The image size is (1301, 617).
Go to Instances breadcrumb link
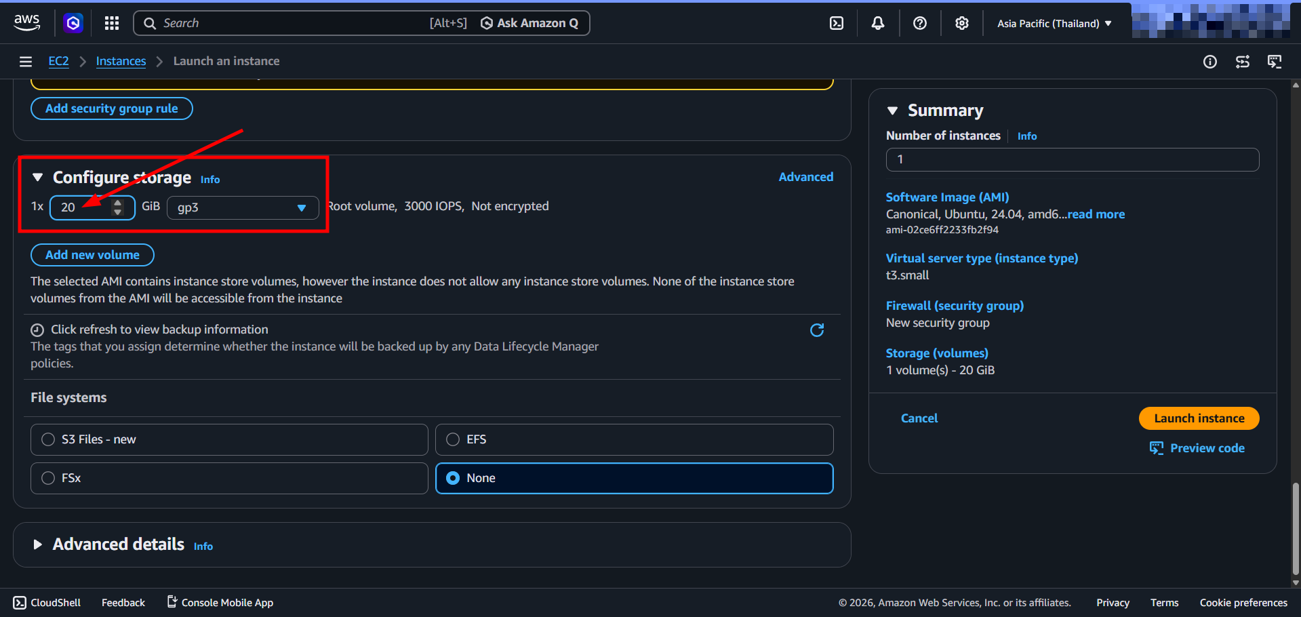[121, 61]
